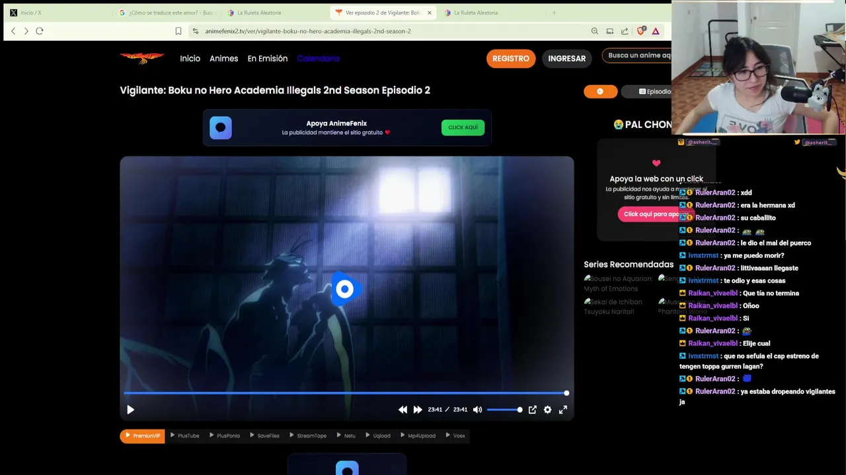Select the Netu server
846x475 pixels.
click(x=346, y=435)
